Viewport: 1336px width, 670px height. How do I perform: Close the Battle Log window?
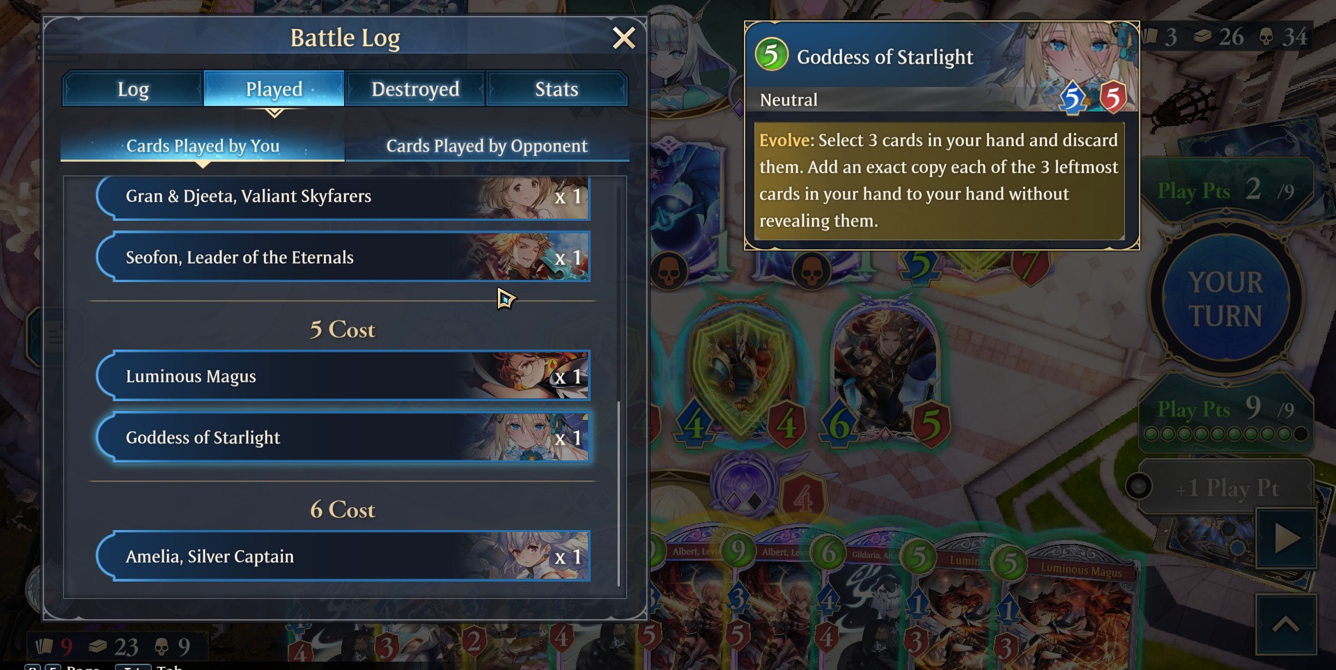pos(623,38)
